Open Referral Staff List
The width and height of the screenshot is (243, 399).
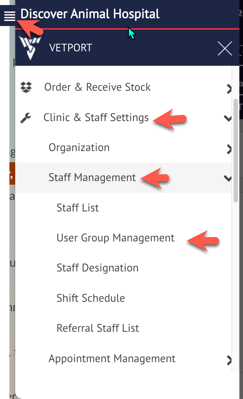(98, 328)
